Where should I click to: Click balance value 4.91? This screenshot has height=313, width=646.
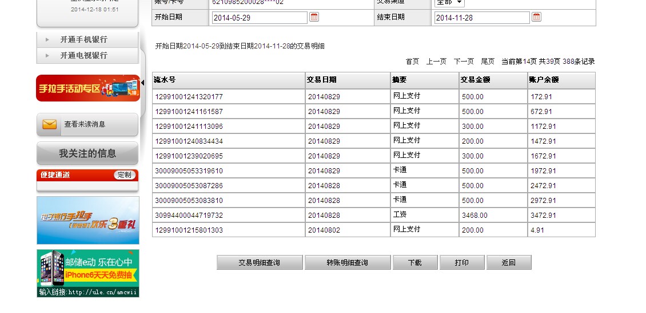pyautogui.click(x=537, y=230)
